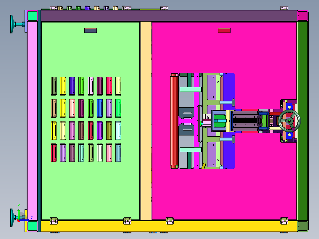The height and width of the screenshot is (239, 319).
Task: Select the pink left frame column
Action: point(32,121)
